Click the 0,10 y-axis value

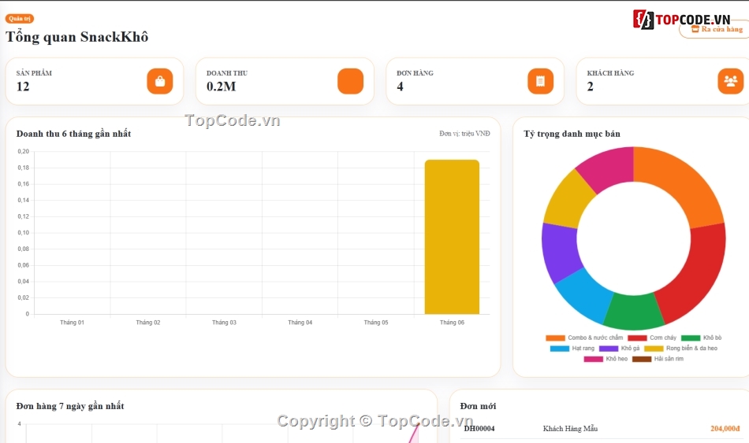(x=24, y=233)
